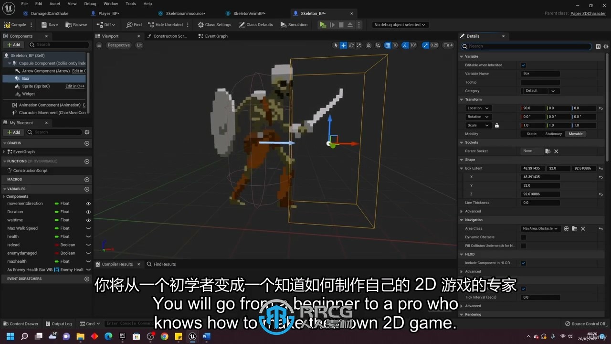Open the Perspective view dropdown
This screenshot has width=611, height=344.
click(118, 45)
